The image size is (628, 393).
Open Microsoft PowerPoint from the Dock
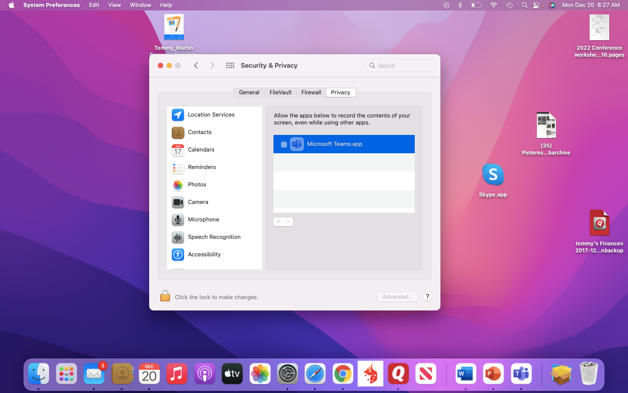click(493, 374)
